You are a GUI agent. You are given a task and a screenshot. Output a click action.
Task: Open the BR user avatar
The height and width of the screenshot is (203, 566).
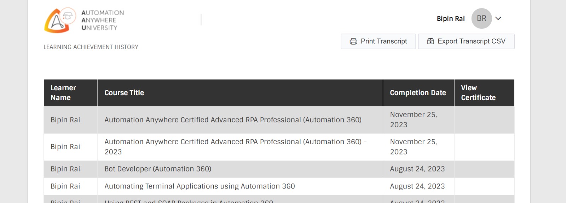(481, 18)
